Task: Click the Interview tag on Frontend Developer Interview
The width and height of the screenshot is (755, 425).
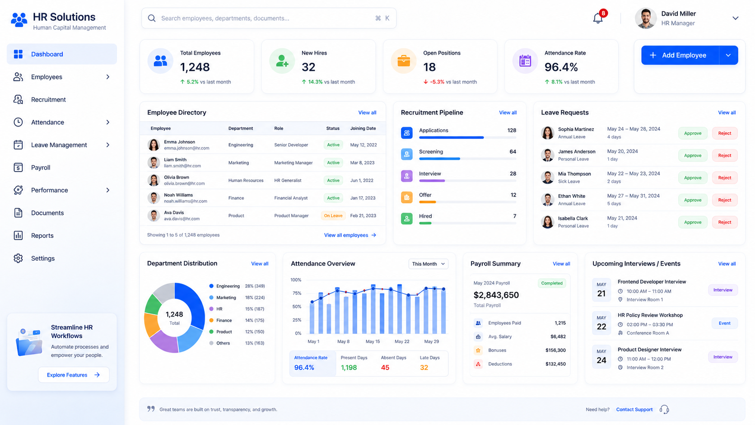Action: [722, 290]
